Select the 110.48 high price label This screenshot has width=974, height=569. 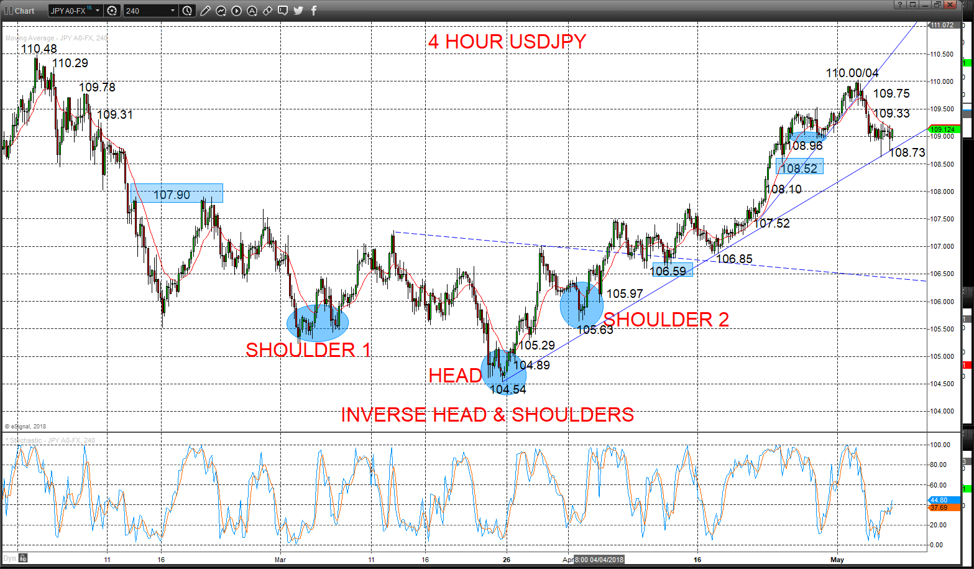tap(39, 49)
